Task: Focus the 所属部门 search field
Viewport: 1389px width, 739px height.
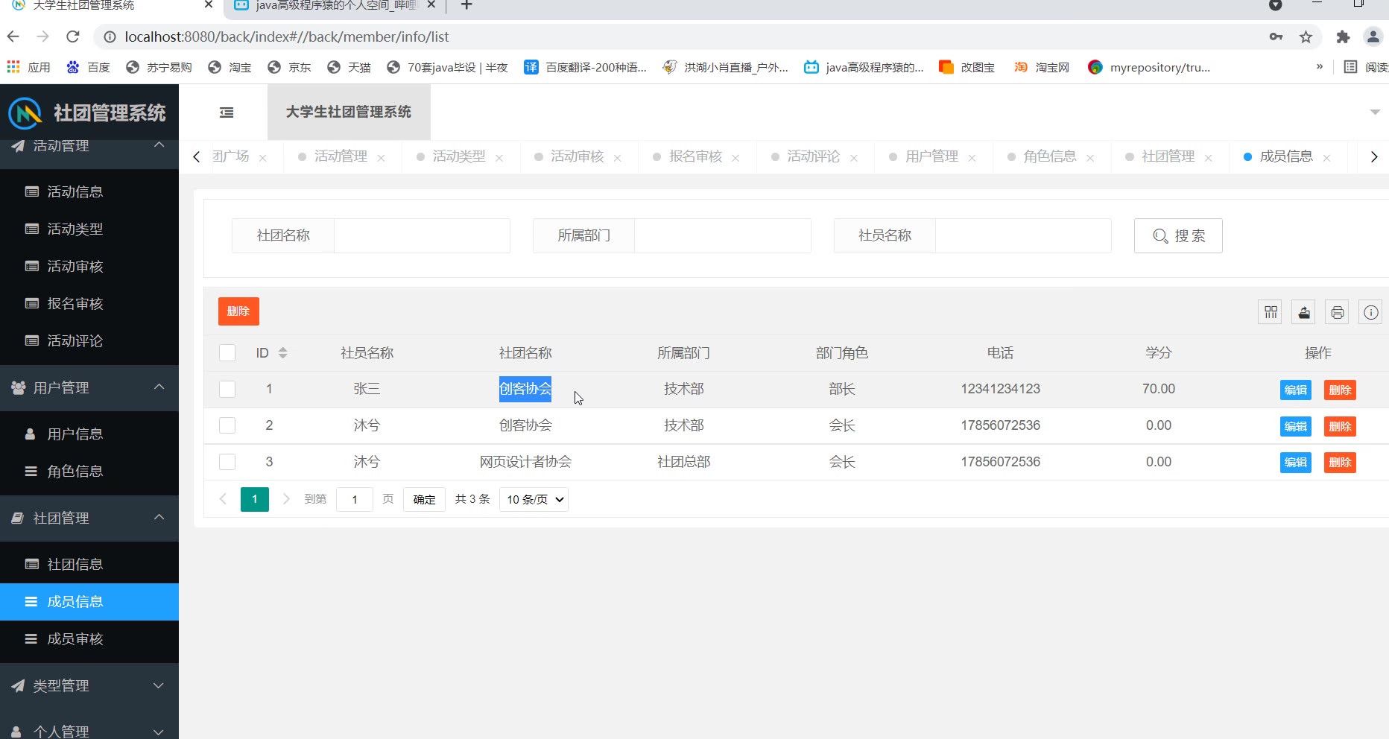Action: [x=723, y=235]
